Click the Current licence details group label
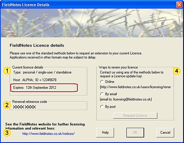184x143 pixels. 28,67
